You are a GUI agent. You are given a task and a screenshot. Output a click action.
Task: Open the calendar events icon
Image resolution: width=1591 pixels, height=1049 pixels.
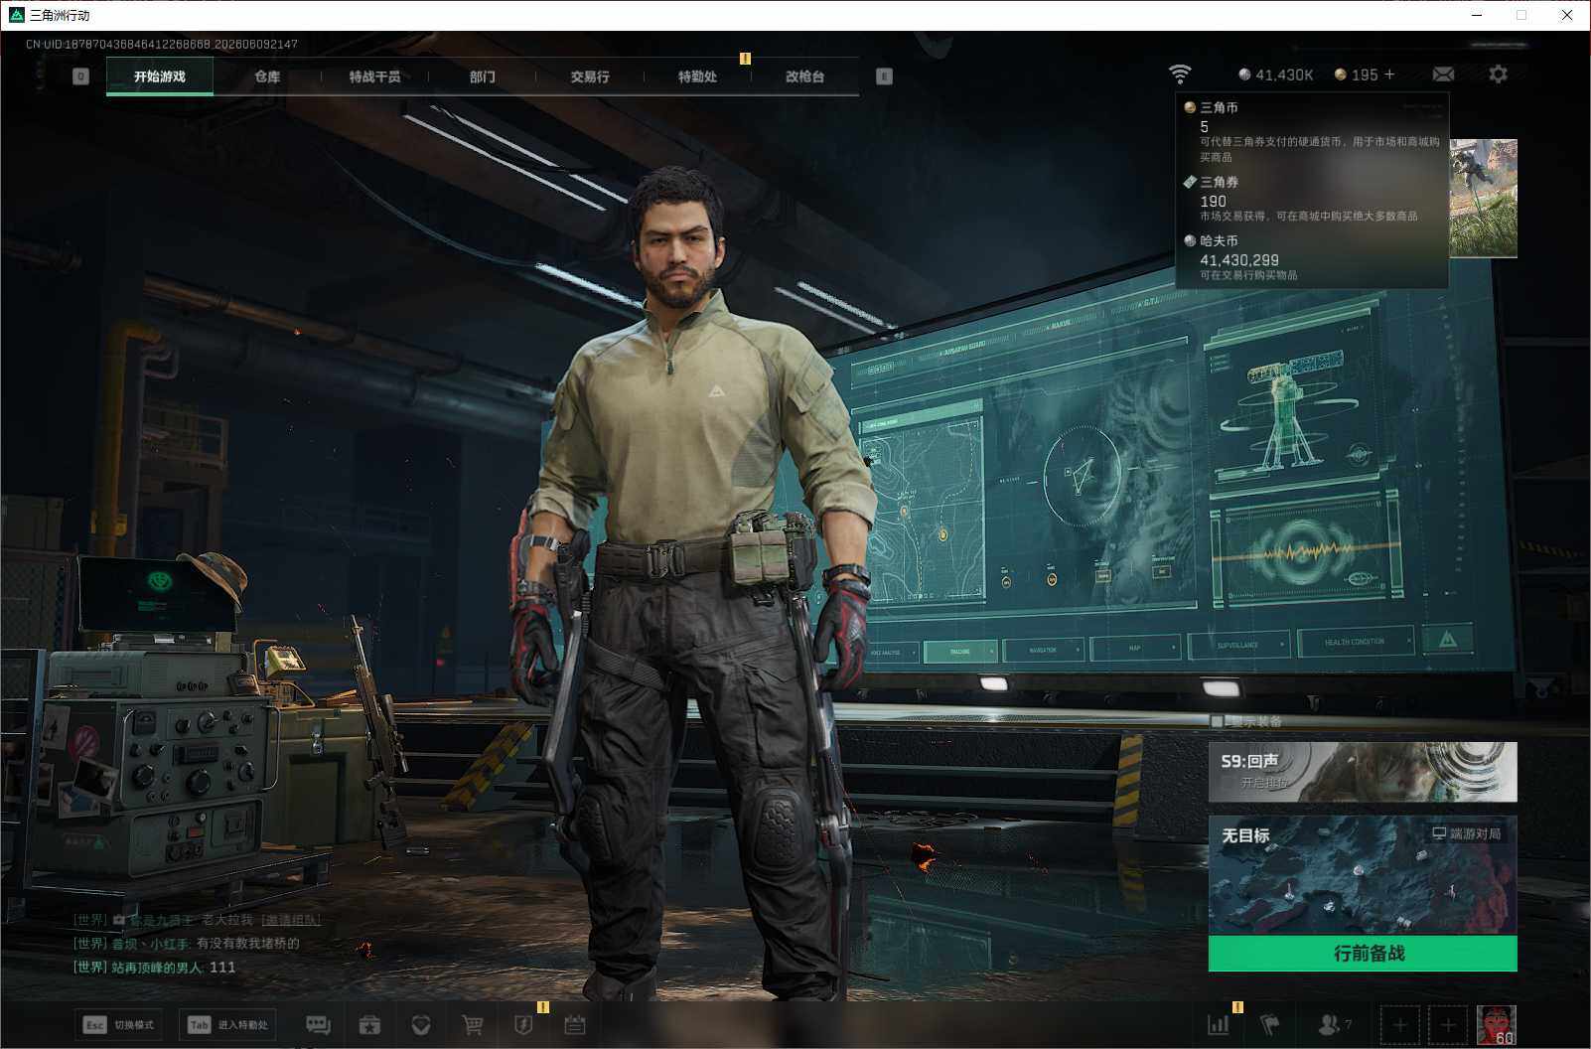(x=575, y=1025)
